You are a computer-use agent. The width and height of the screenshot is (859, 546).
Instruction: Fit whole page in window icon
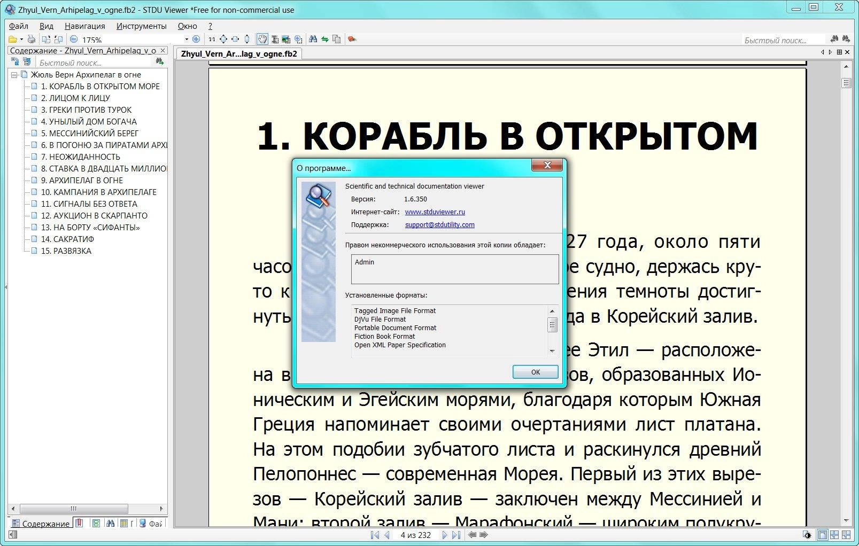223,39
